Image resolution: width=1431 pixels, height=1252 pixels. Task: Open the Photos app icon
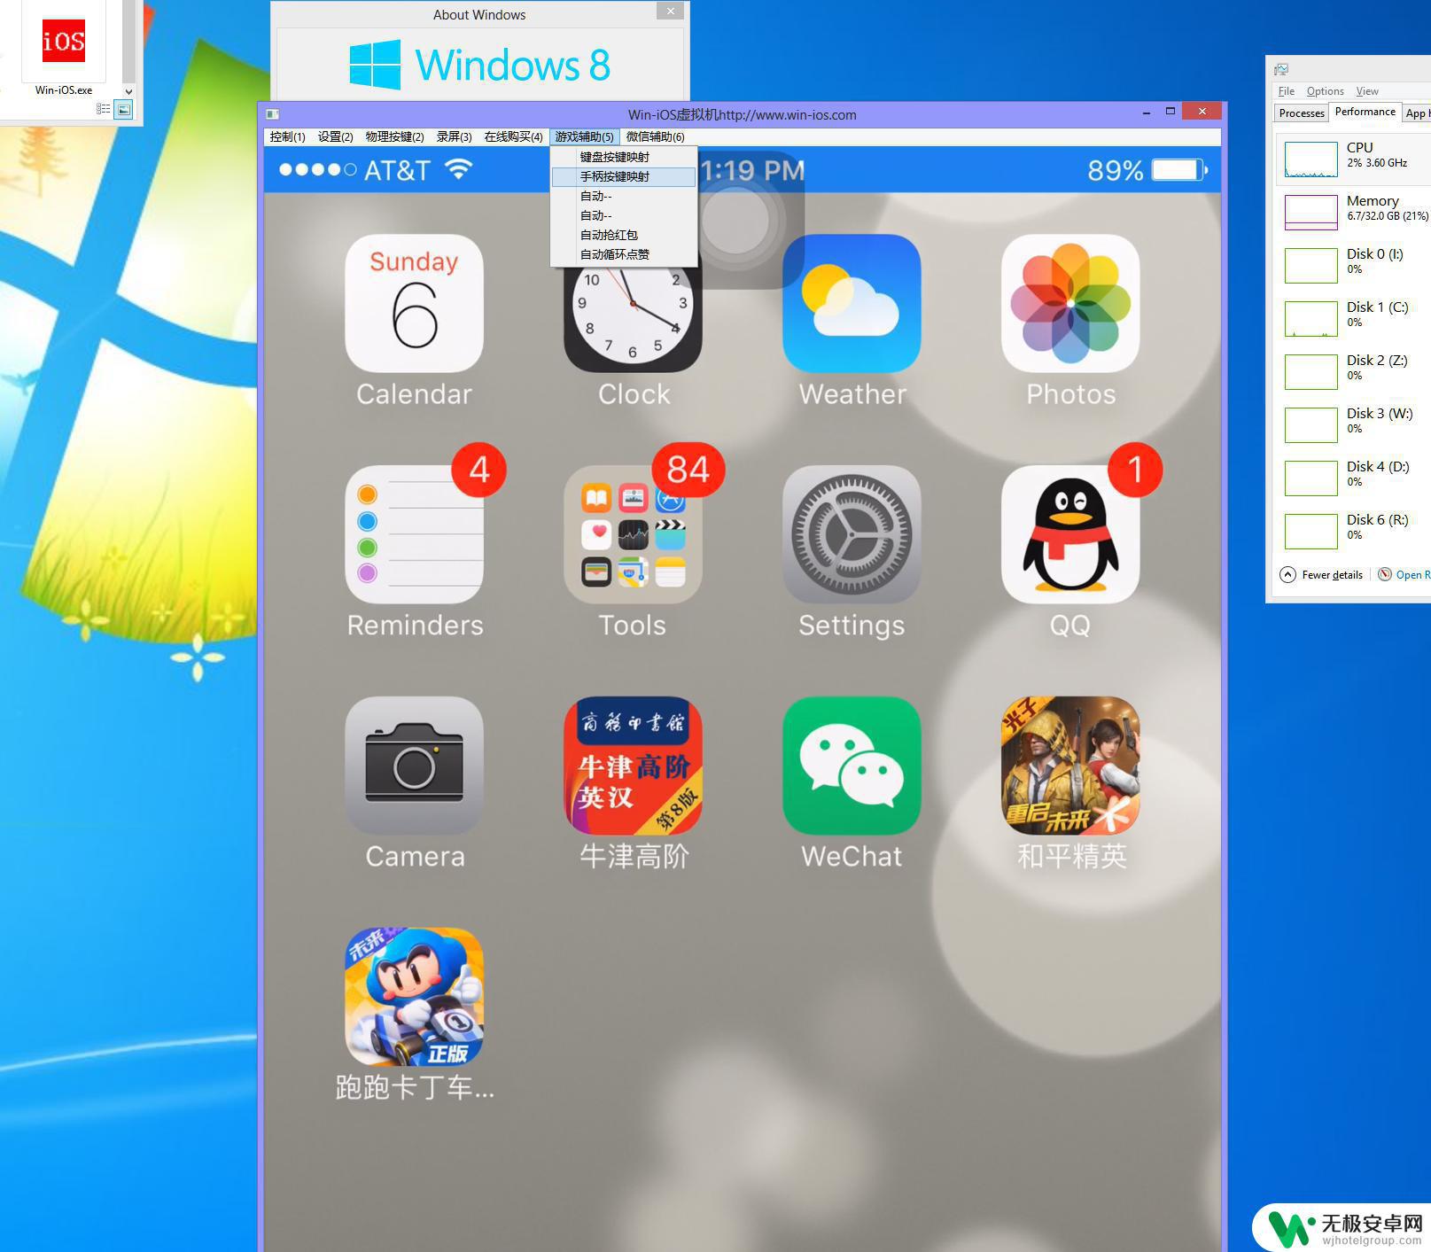click(1070, 303)
